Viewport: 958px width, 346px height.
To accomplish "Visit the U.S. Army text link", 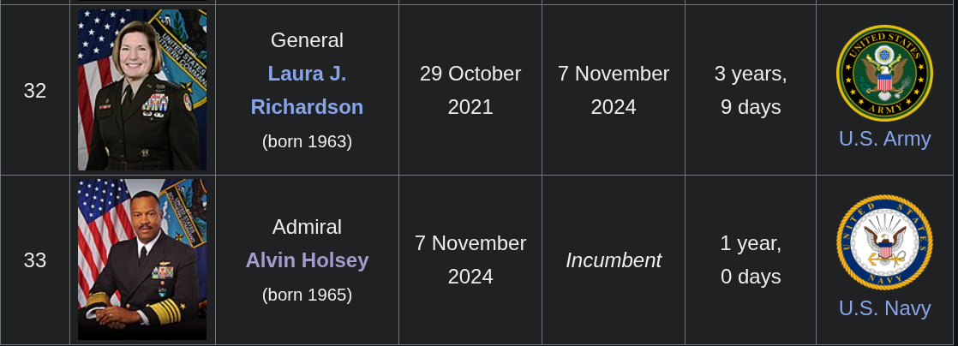I will [884, 139].
